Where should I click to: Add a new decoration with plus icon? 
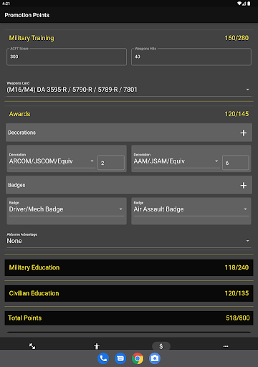tap(243, 133)
